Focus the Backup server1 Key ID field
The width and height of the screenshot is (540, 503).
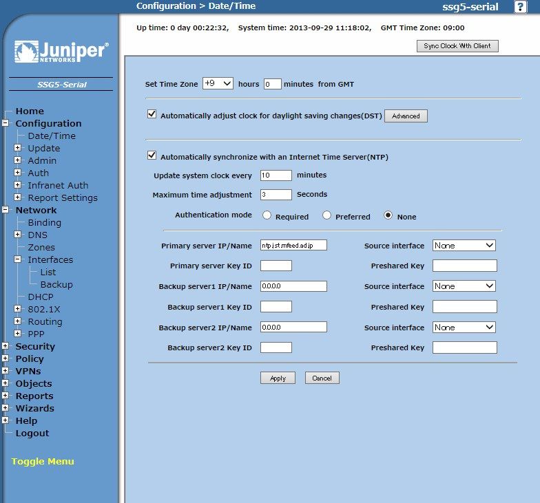[276, 307]
